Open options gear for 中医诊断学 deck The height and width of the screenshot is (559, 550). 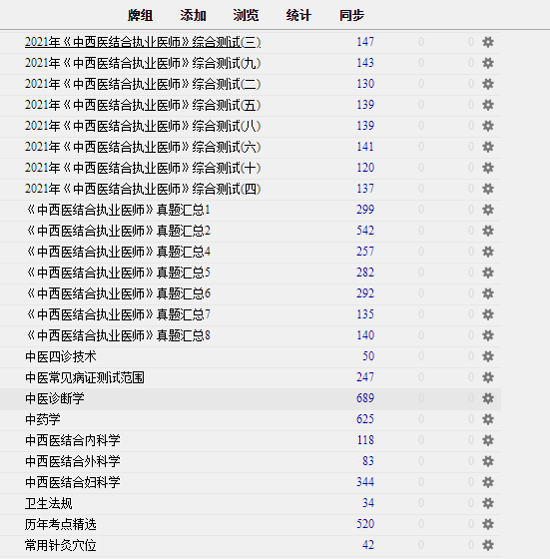tap(488, 398)
